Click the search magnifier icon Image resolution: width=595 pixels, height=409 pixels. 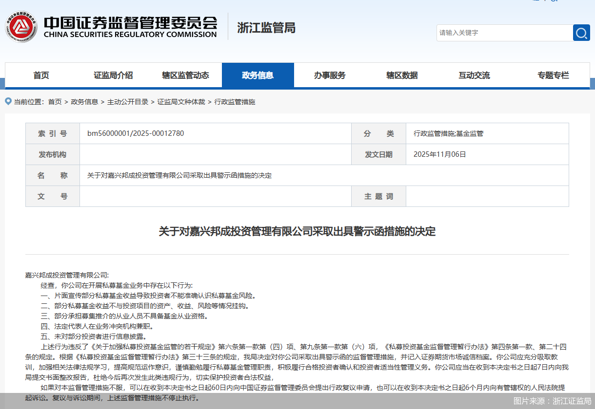pos(581,33)
